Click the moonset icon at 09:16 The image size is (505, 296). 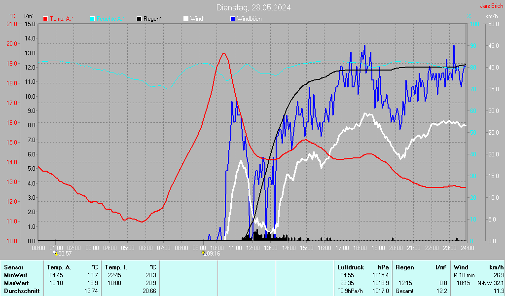tap(204, 254)
